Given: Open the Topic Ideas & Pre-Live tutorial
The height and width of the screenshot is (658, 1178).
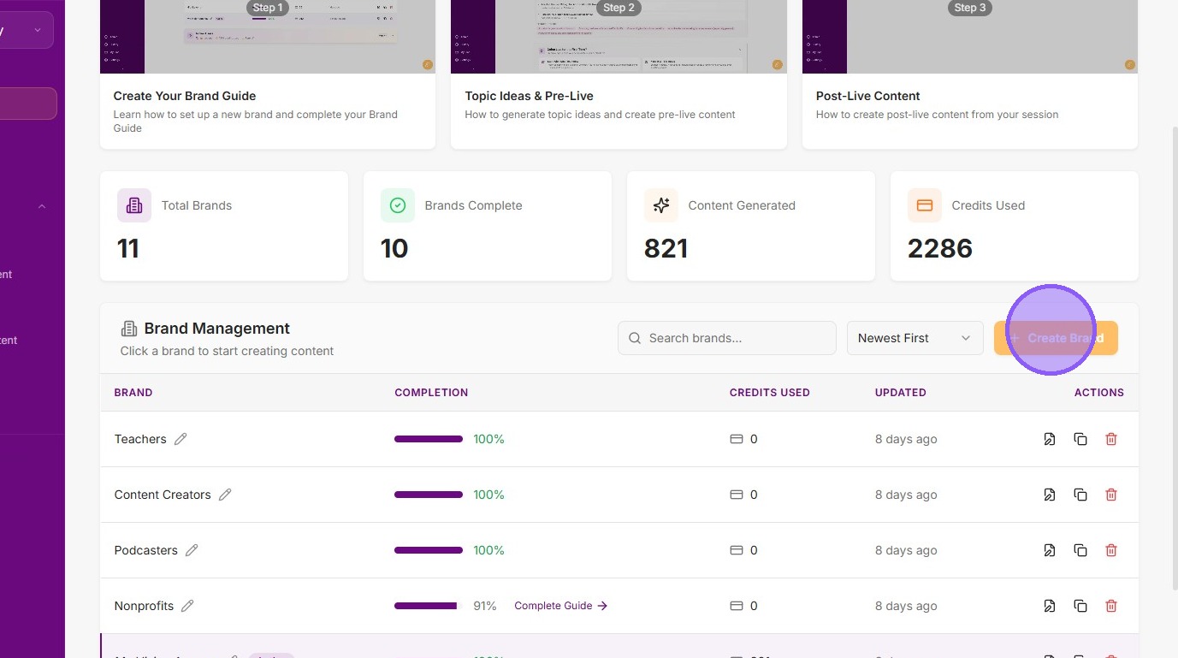Looking at the screenshot, I should coord(619,74).
